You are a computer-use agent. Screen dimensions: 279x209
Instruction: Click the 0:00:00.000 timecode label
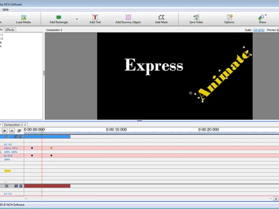pyautogui.click(x=34, y=130)
